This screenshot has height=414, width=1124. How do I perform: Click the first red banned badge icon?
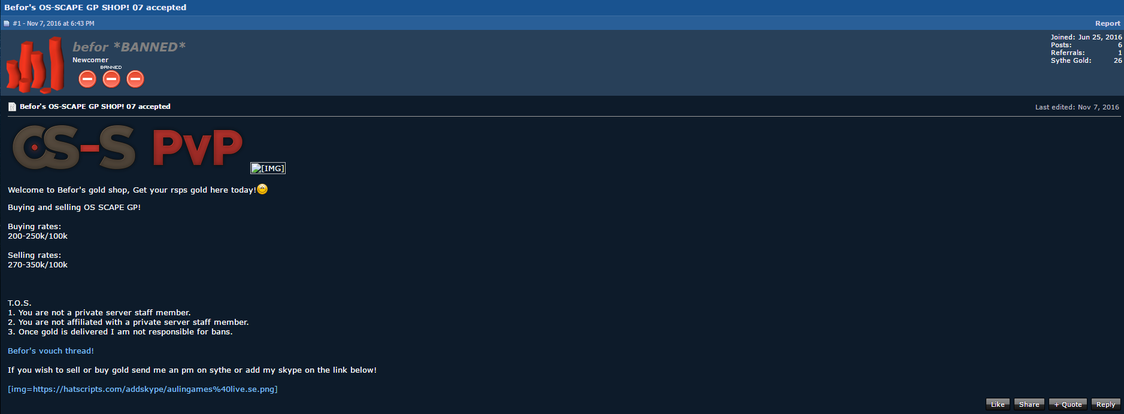(87, 78)
